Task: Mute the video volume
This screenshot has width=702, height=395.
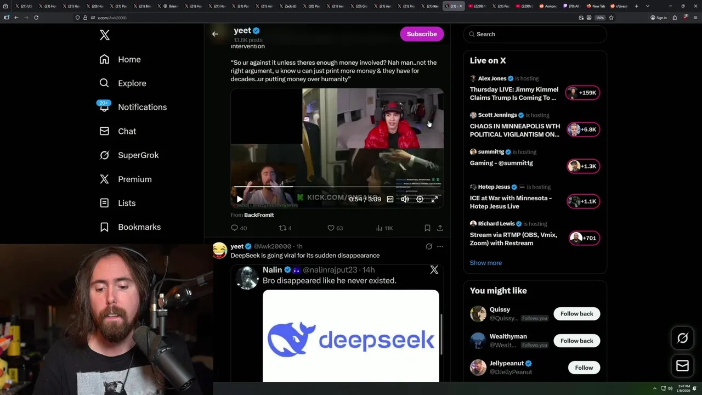Action: pos(405,199)
